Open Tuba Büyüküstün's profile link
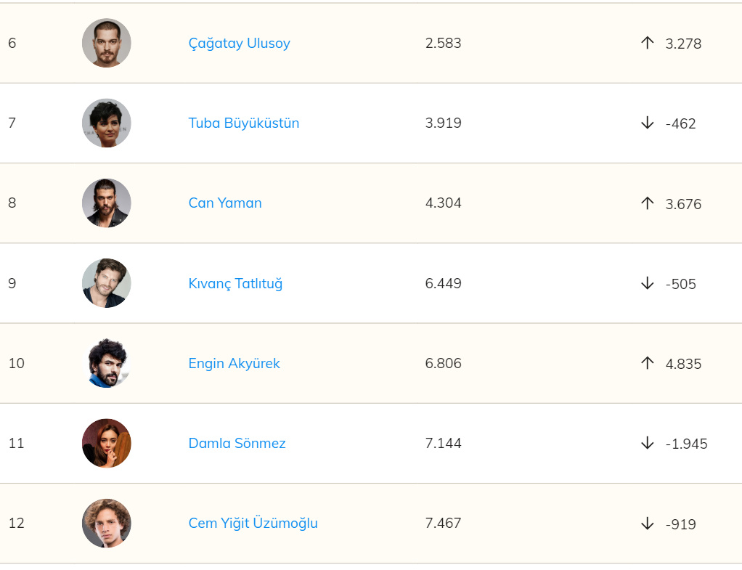Image resolution: width=742 pixels, height=570 pixels. point(243,123)
